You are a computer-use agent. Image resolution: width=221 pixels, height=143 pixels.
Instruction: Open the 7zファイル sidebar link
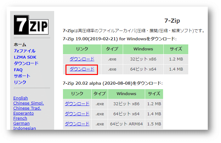tap(25, 51)
